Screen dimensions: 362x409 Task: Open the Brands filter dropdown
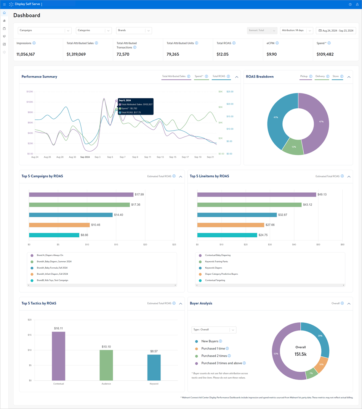[134, 31]
